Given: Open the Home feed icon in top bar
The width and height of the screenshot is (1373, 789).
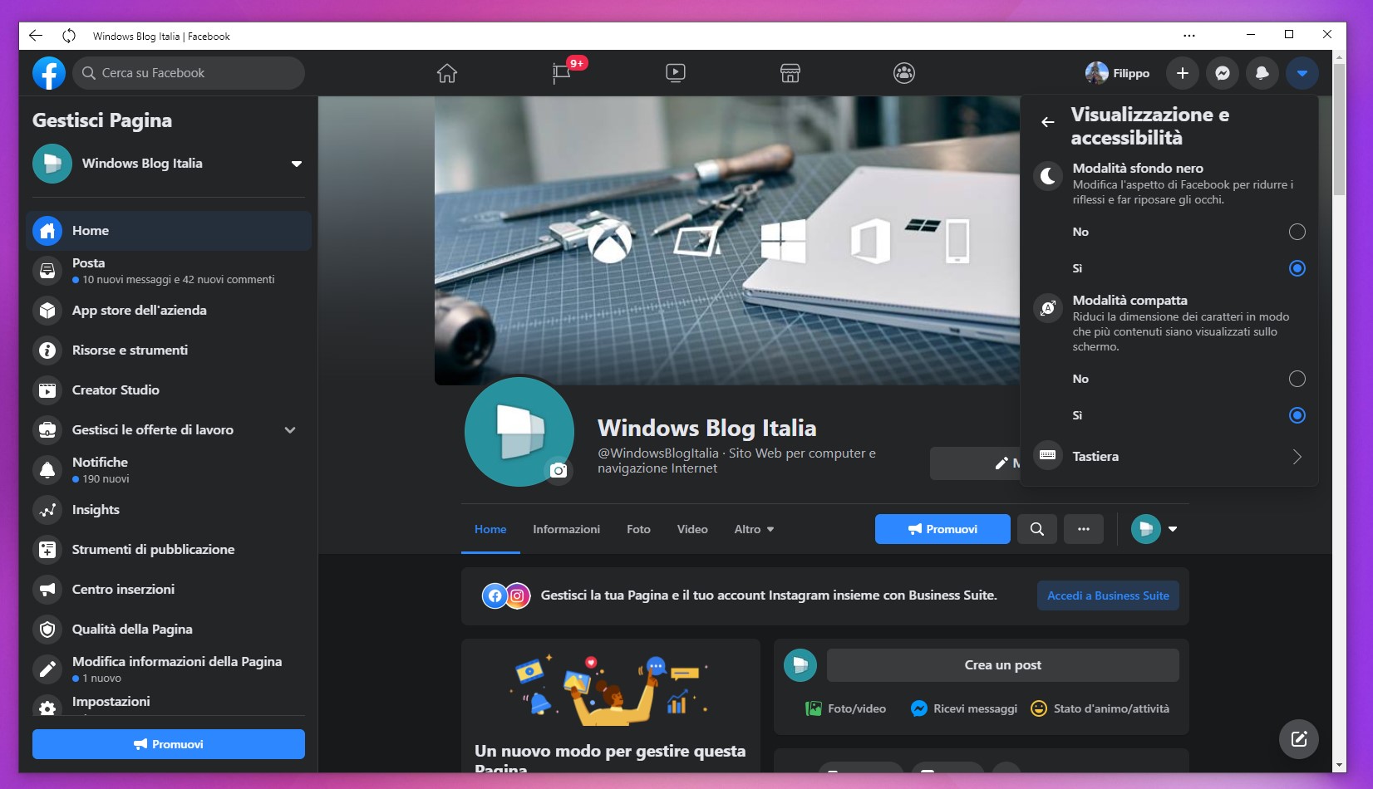Looking at the screenshot, I should click(447, 73).
